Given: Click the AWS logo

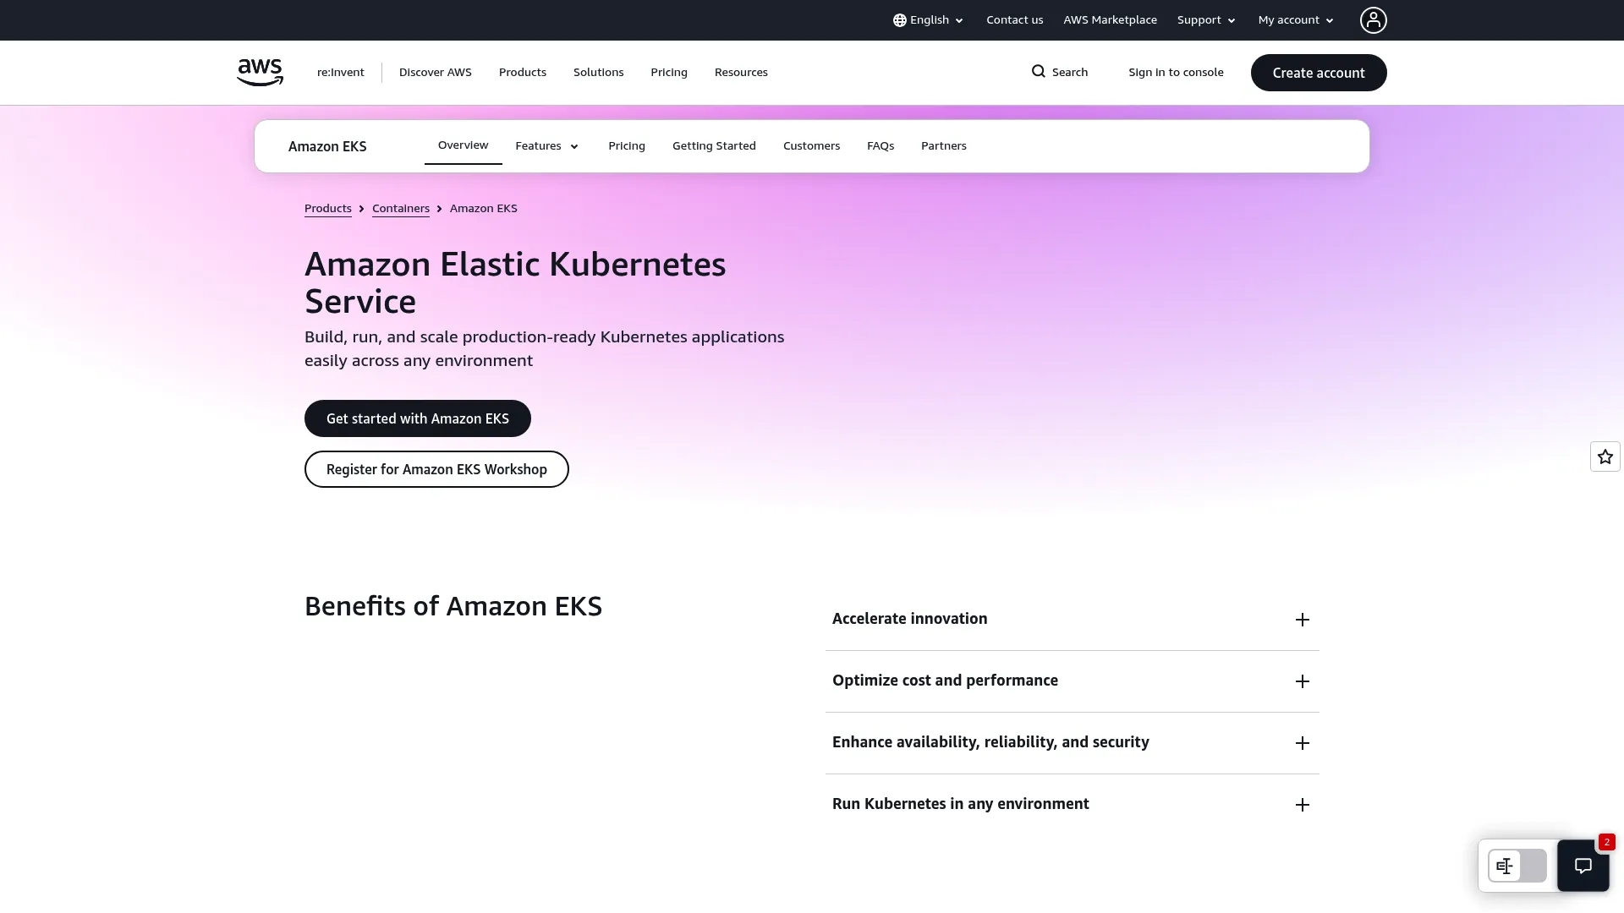Looking at the screenshot, I should 260,73.
